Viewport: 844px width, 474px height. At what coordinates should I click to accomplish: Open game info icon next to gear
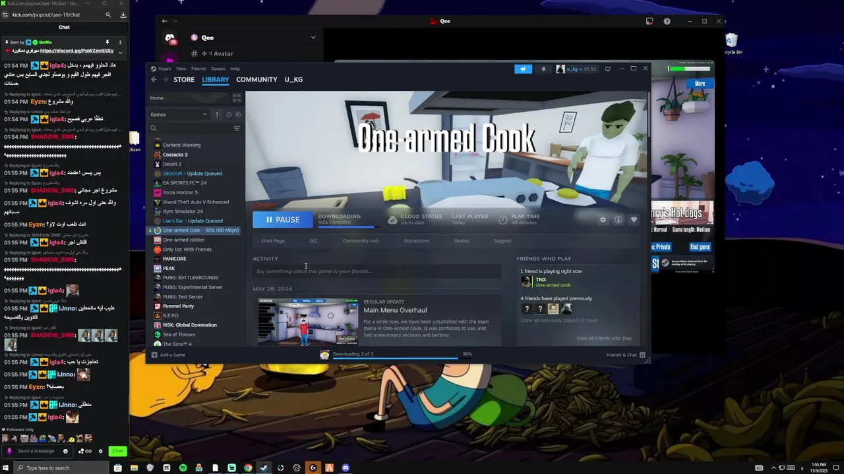point(618,220)
